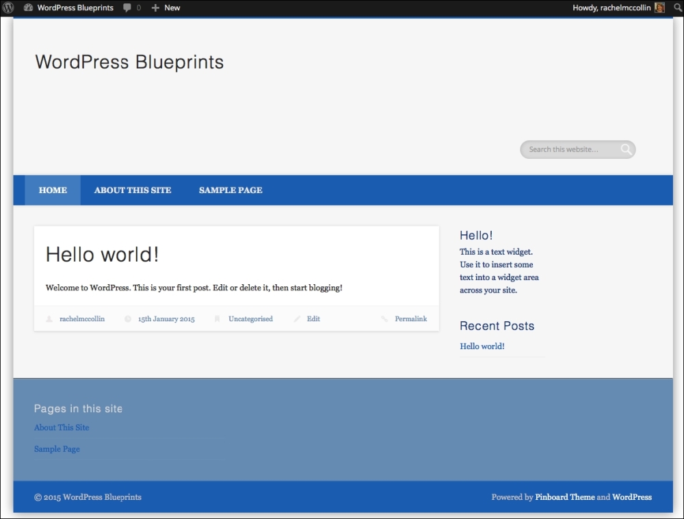Click the author person icon under the post
Image resolution: width=684 pixels, height=519 pixels.
click(x=49, y=319)
